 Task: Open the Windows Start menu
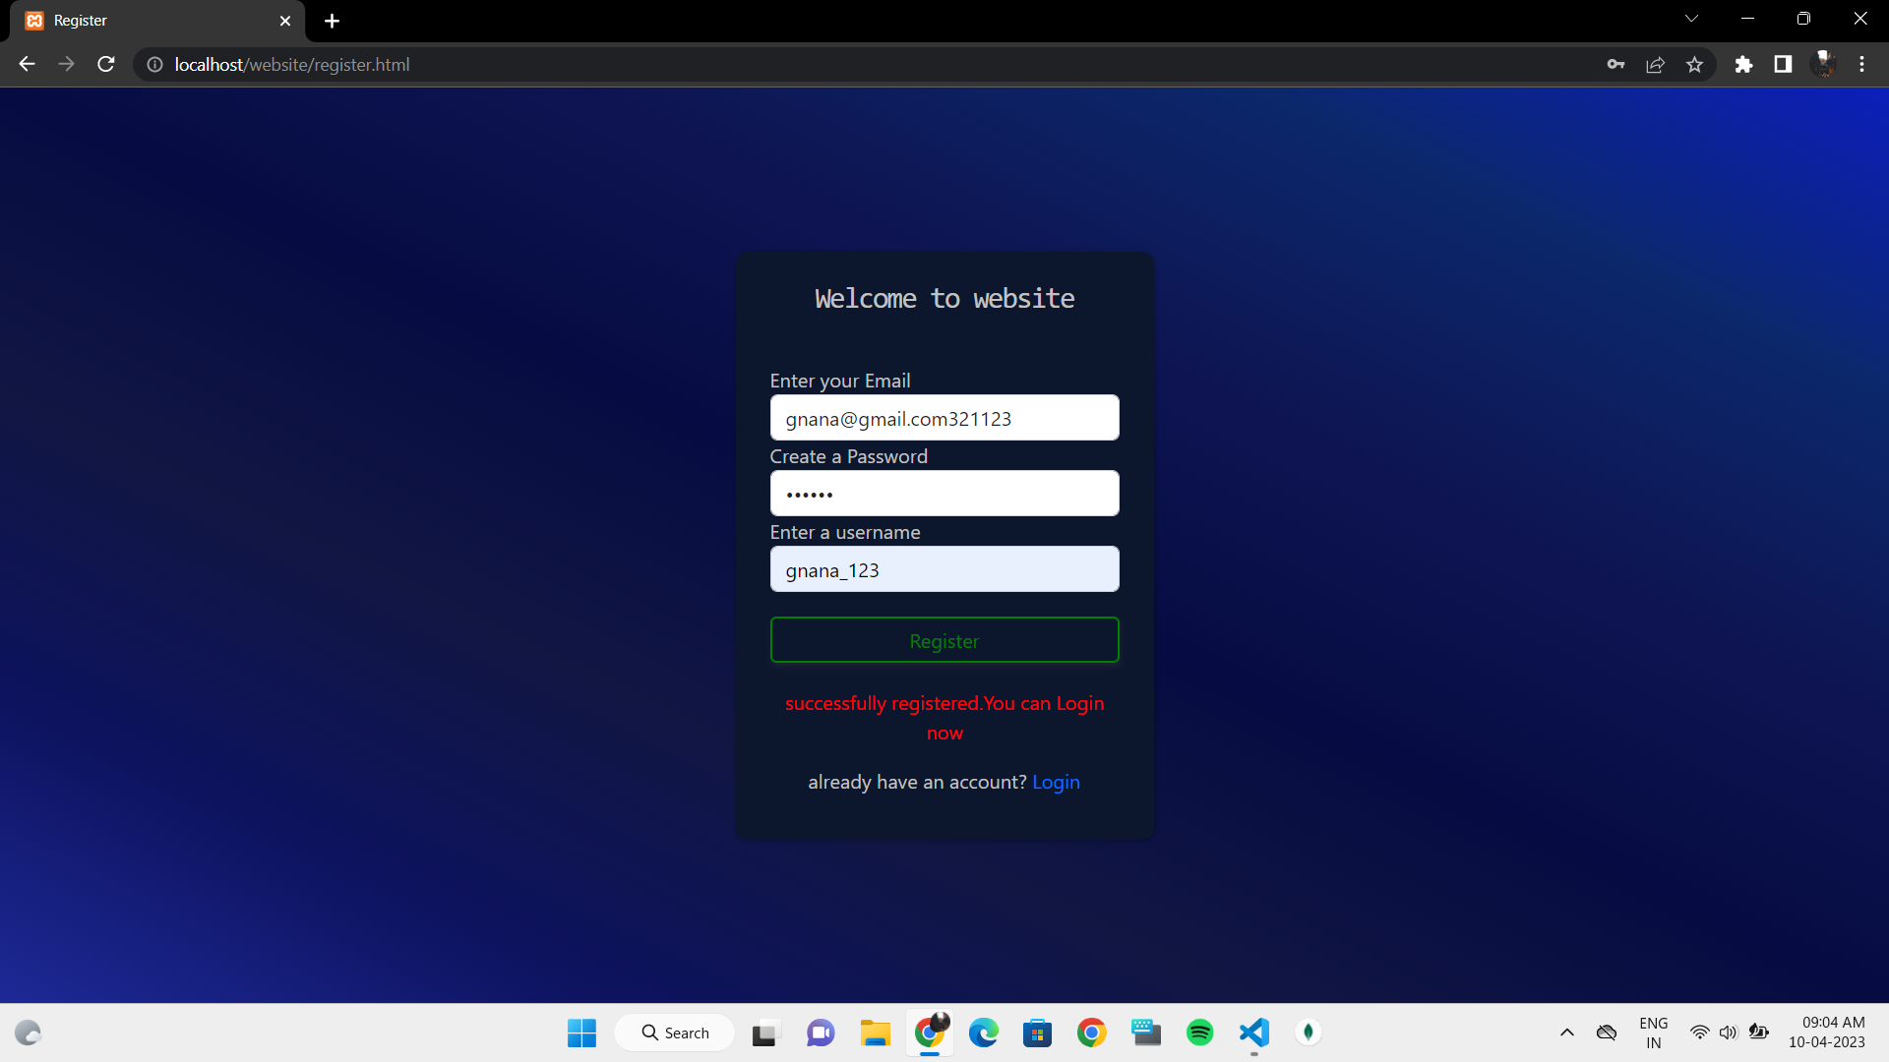click(x=581, y=1032)
